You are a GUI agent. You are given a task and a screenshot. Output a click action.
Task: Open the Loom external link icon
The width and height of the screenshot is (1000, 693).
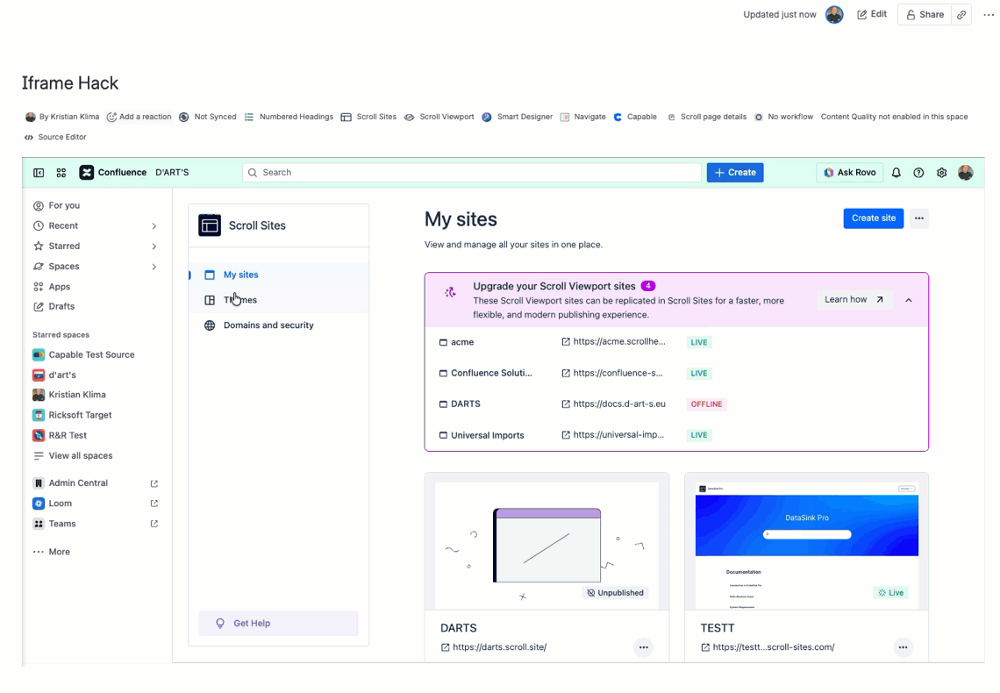tap(154, 504)
